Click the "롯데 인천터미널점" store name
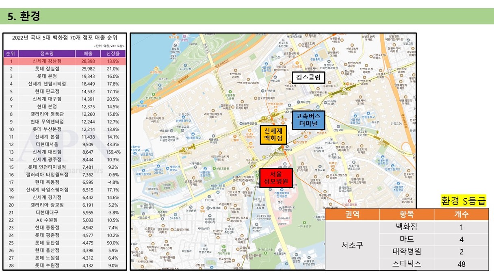Viewport: 494px width, 278px height. pyautogui.click(x=47, y=167)
